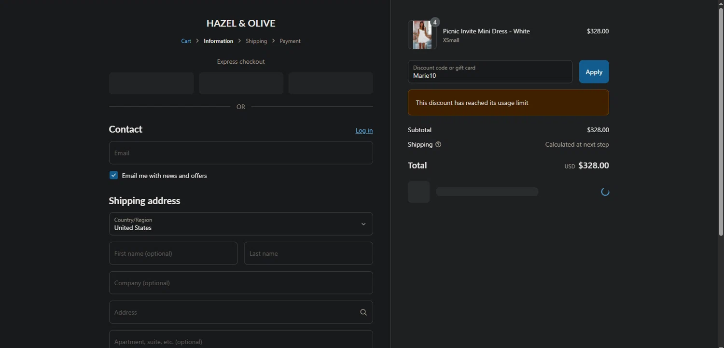Image resolution: width=724 pixels, height=348 pixels.
Task: Click 'This discount has reached its usage limit' message
Action: (x=472, y=103)
